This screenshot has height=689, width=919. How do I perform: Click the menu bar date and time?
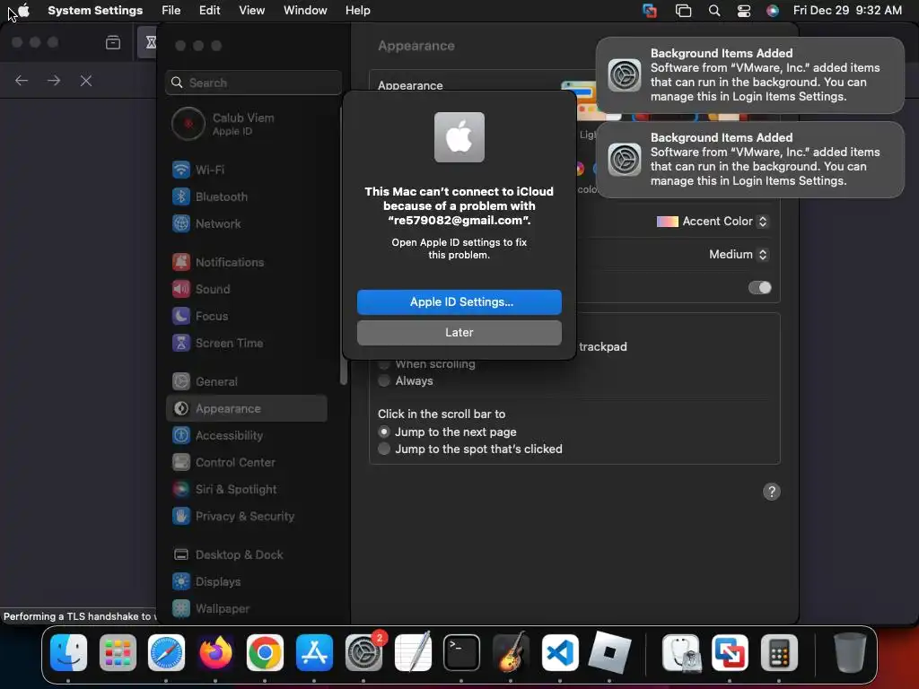pos(847,11)
